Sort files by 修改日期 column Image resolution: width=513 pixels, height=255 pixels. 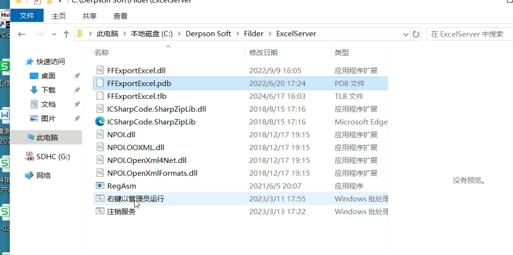pyautogui.click(x=263, y=52)
